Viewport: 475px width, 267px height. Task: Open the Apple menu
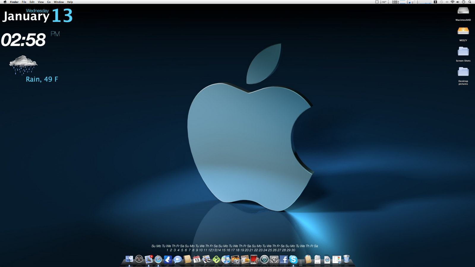click(5, 2)
